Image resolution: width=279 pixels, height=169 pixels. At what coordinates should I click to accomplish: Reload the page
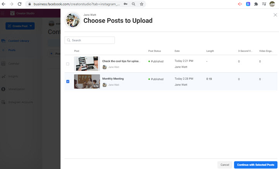tap(19, 4)
